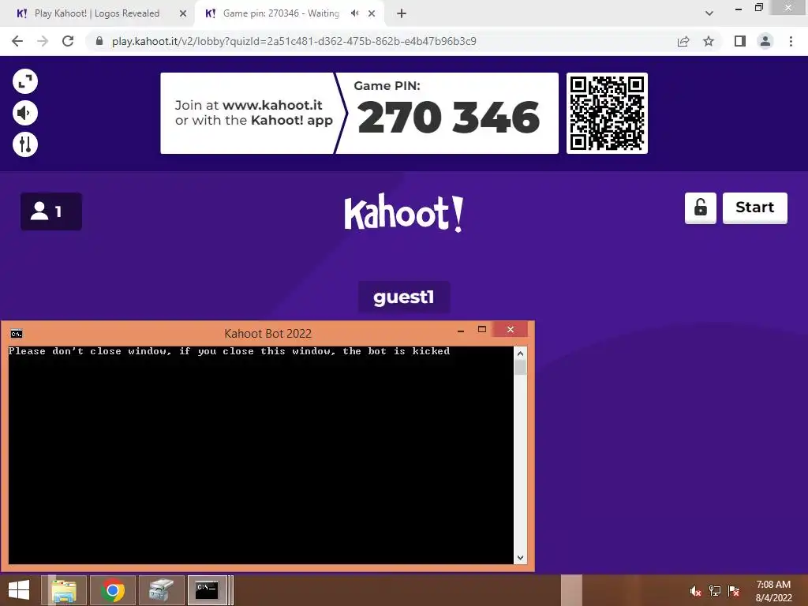808x606 pixels.
Task: Open Chrome profile menu
Action: point(765,41)
